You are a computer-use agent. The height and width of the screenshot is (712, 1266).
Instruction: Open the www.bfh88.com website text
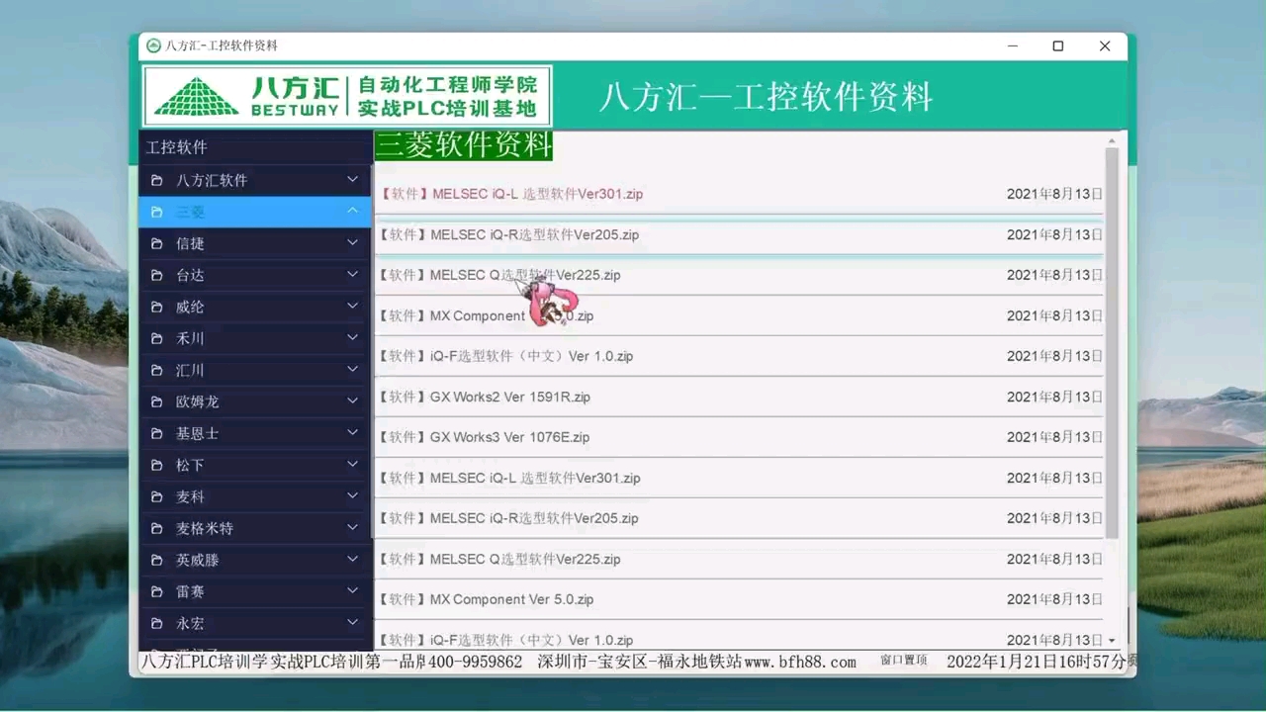point(800,662)
